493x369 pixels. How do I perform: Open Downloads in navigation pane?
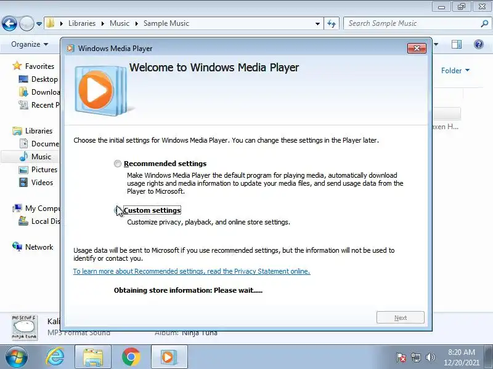click(39, 92)
